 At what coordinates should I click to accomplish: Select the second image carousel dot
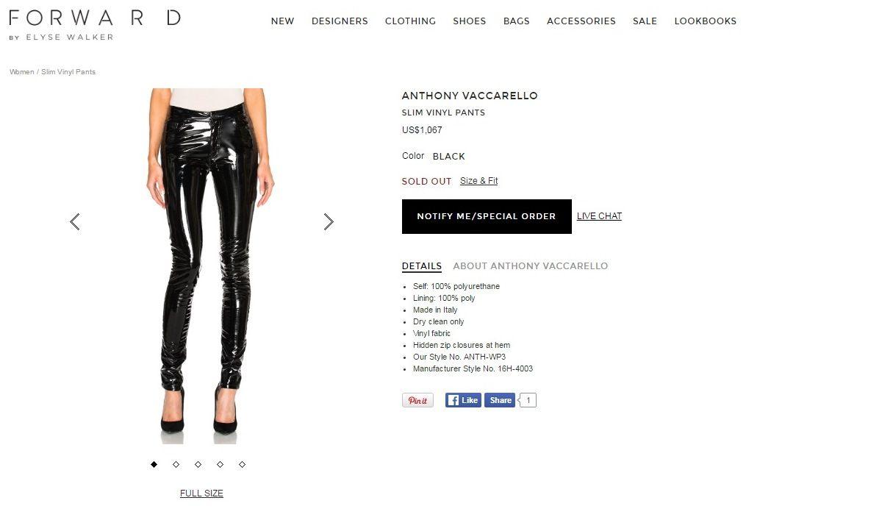point(176,464)
